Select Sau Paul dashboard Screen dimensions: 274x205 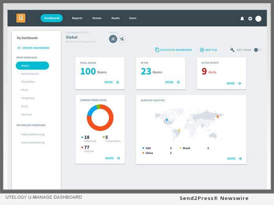(x=26, y=114)
